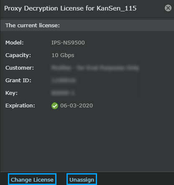Unassign the current license

click(x=82, y=180)
